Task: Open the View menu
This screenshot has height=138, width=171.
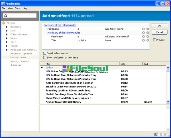Action: [x=10, y=8]
